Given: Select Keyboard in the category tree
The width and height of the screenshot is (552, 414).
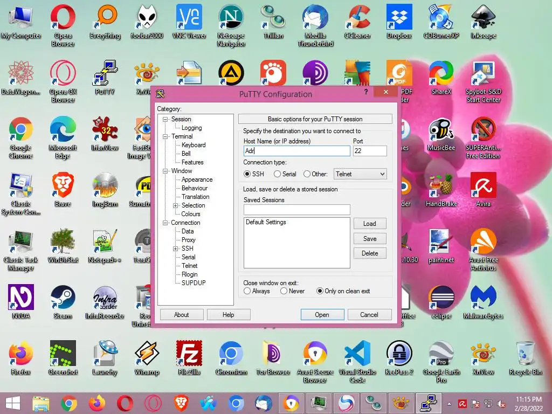Looking at the screenshot, I should (194, 145).
